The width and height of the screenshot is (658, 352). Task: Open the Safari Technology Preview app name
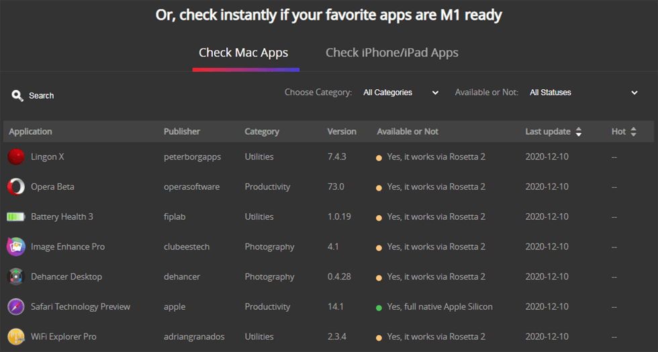point(80,307)
